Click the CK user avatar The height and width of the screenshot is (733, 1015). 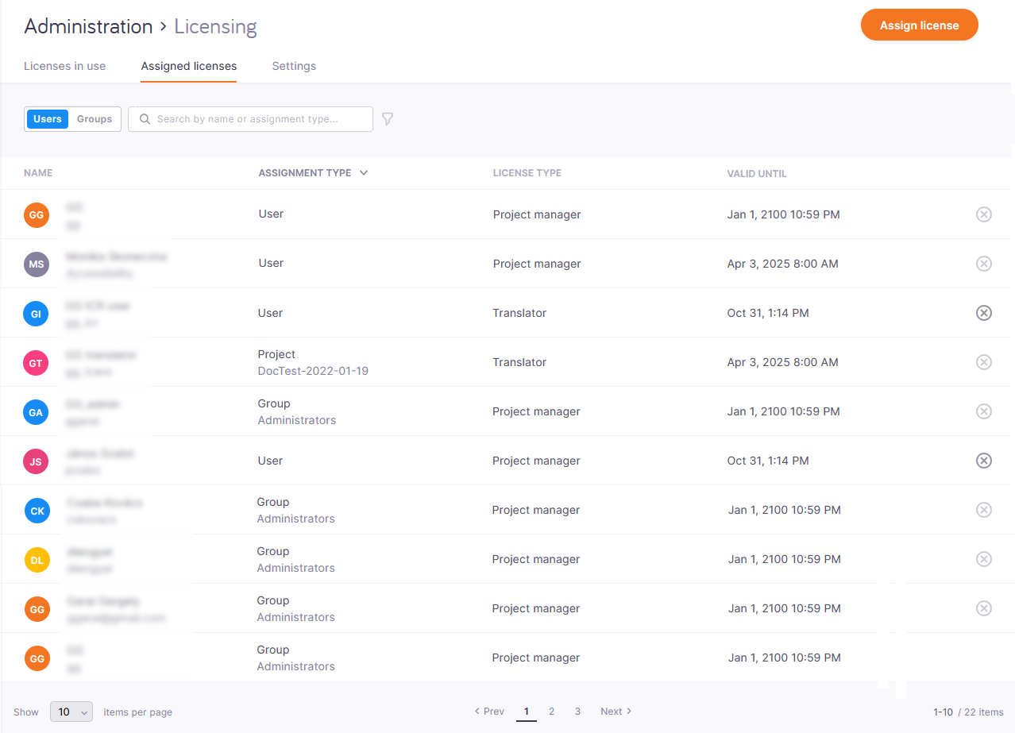37,511
